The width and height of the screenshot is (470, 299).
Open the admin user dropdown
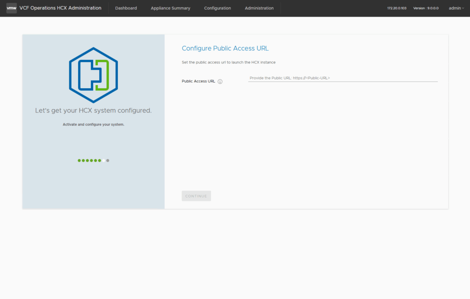pyautogui.click(x=456, y=8)
